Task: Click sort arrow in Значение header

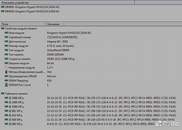Action: pos(64,24)
